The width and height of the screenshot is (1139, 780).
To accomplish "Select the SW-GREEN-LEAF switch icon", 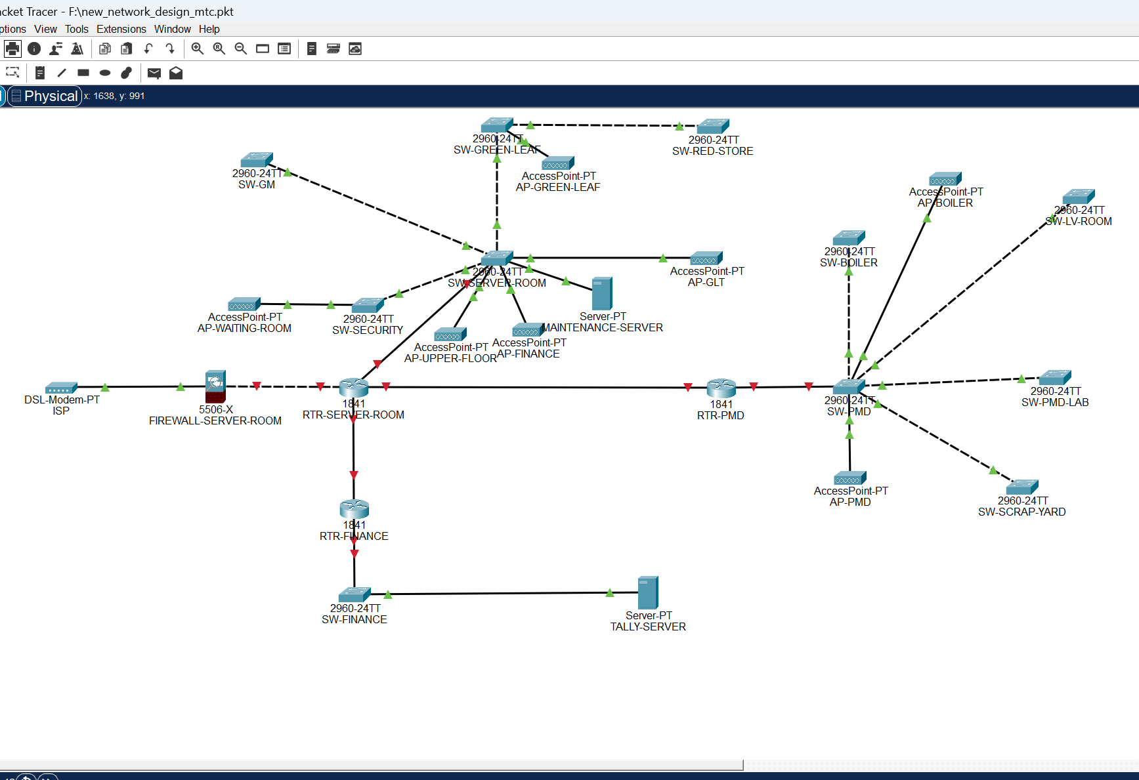I will [497, 125].
